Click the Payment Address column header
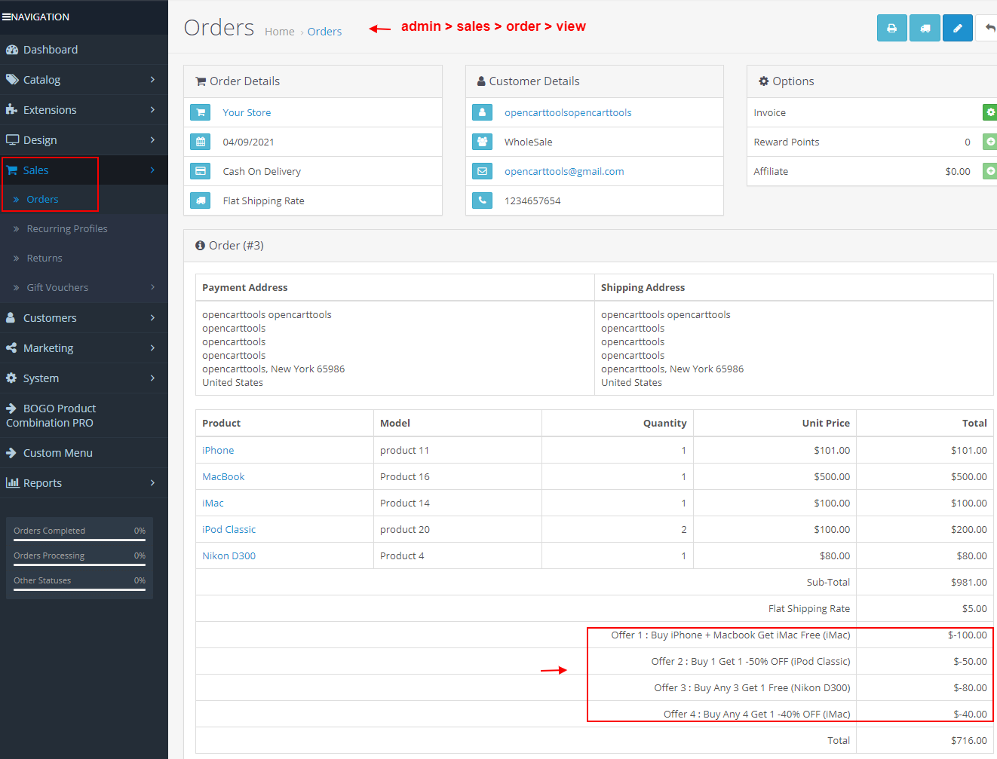This screenshot has width=997, height=759. (245, 287)
